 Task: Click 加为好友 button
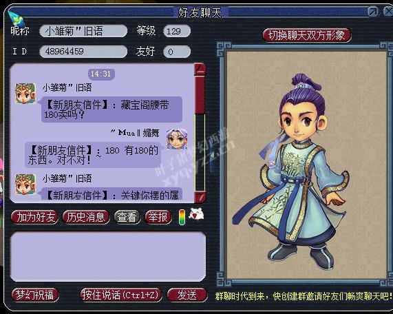(35, 217)
